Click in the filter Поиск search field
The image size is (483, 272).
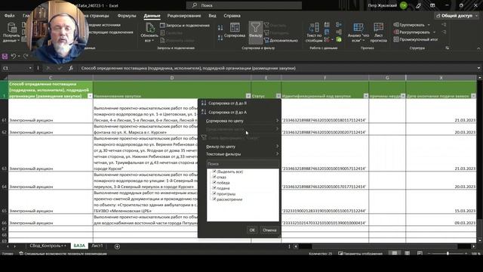click(243, 164)
